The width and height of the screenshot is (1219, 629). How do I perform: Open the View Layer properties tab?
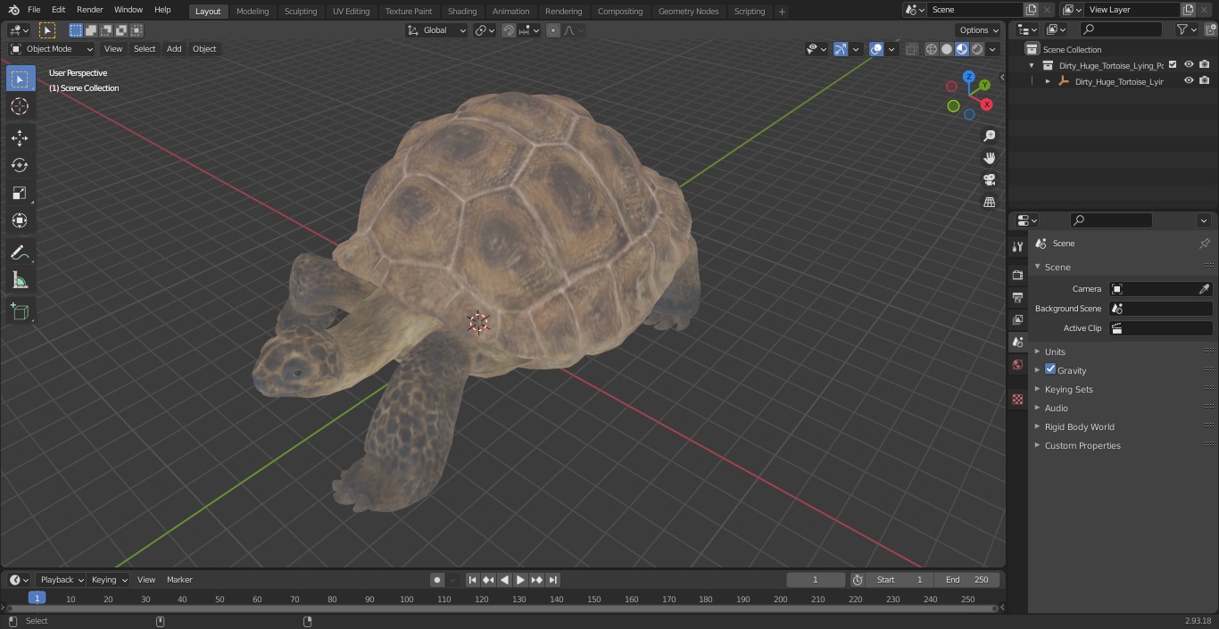(1017, 319)
